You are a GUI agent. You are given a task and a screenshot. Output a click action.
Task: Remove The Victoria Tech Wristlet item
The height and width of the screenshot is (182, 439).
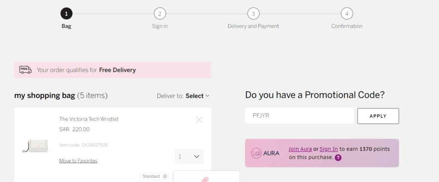[199, 120]
